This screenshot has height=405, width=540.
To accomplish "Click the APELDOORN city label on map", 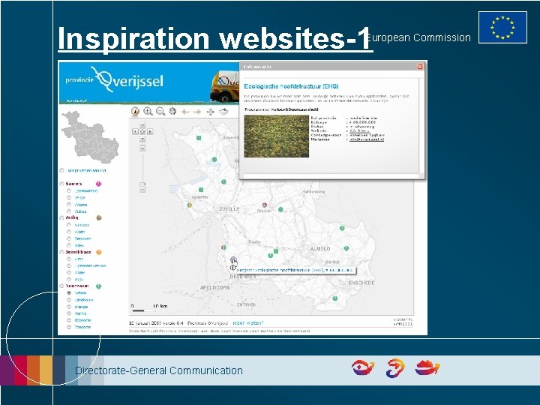I will [x=215, y=287].
